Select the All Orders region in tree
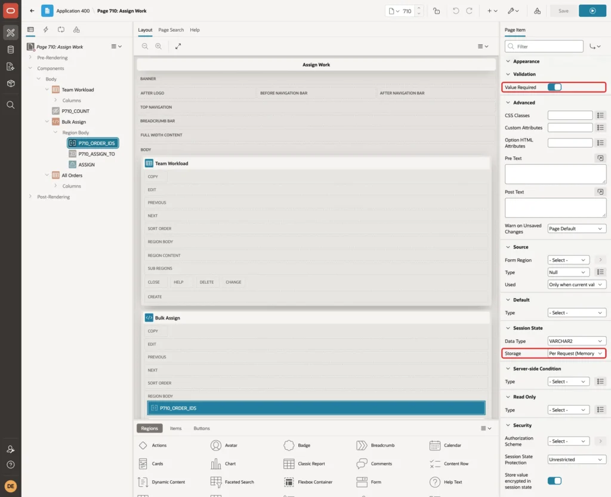This screenshot has width=611, height=497. (72, 176)
